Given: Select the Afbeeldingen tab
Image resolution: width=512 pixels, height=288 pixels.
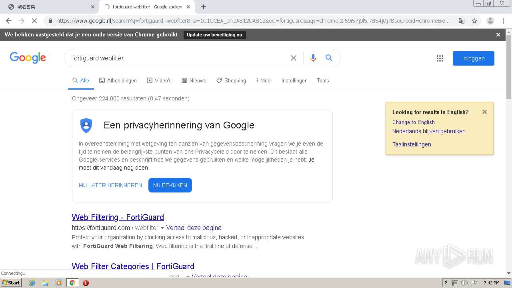Looking at the screenshot, I should (x=118, y=80).
